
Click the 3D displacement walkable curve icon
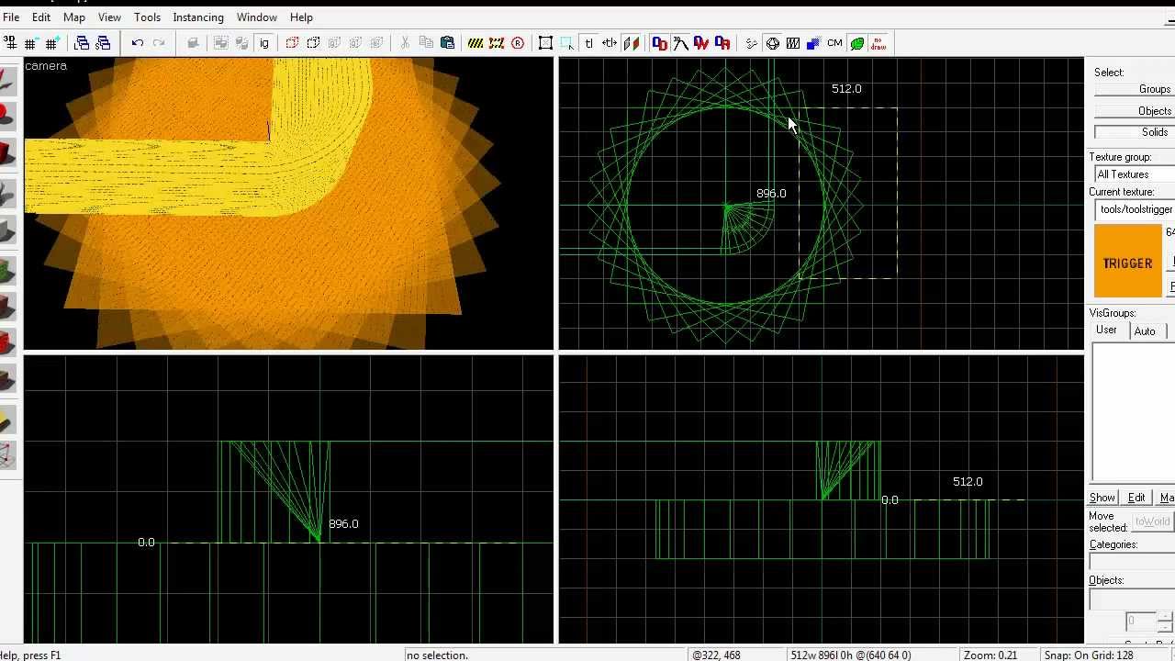point(680,43)
